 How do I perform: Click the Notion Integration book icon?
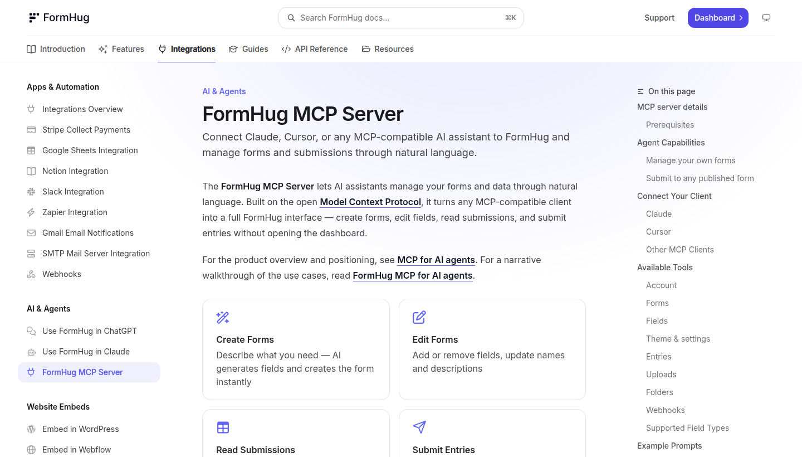pyautogui.click(x=31, y=171)
